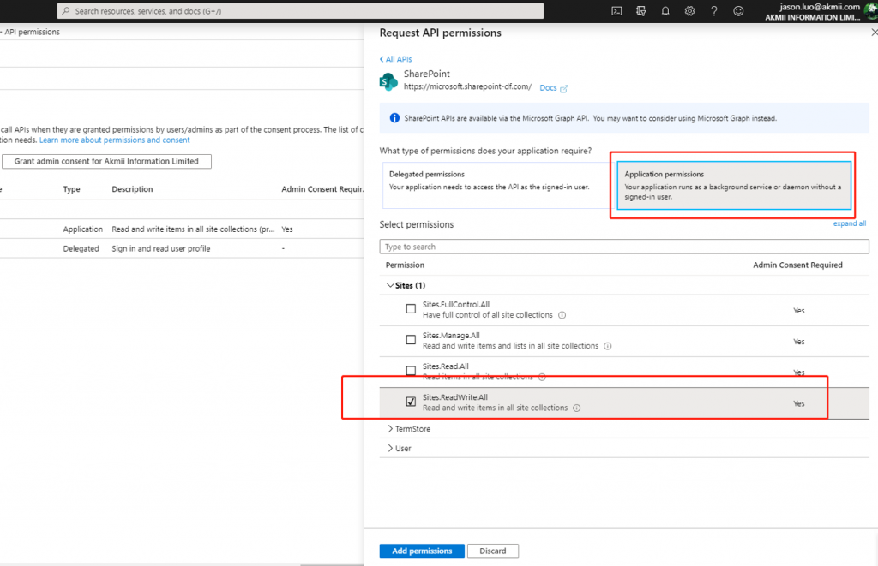Open the SharePoint Docs link
This screenshot has height=566, width=878.
(554, 88)
